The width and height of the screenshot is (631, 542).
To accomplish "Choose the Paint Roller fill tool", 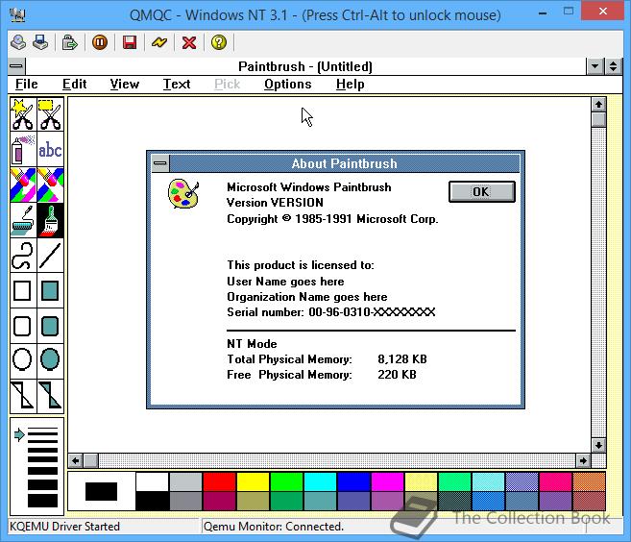I will coord(23,221).
